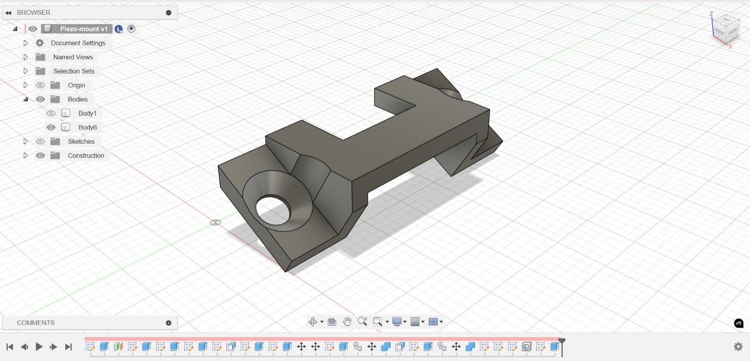The width and height of the screenshot is (750, 361).
Task: Click the BROWSER panel title
Action: pyautogui.click(x=33, y=13)
